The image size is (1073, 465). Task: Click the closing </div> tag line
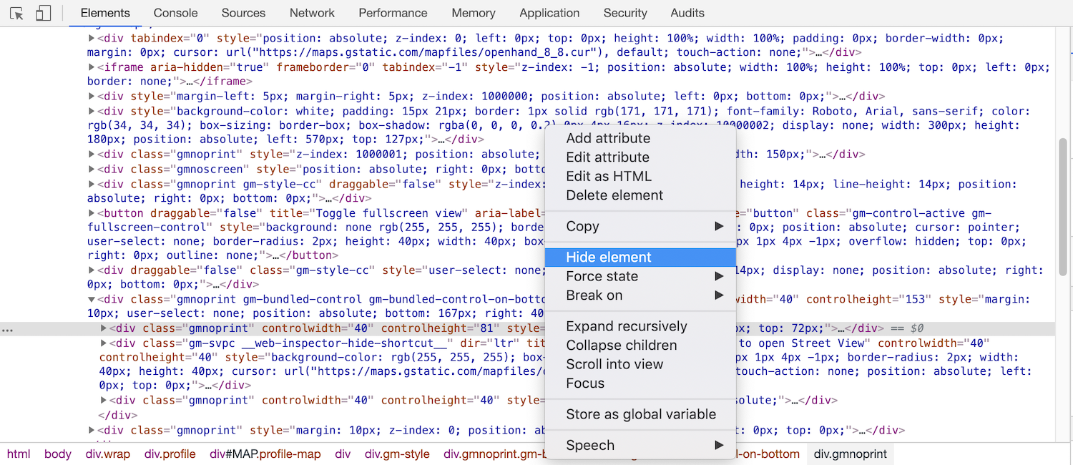point(118,415)
